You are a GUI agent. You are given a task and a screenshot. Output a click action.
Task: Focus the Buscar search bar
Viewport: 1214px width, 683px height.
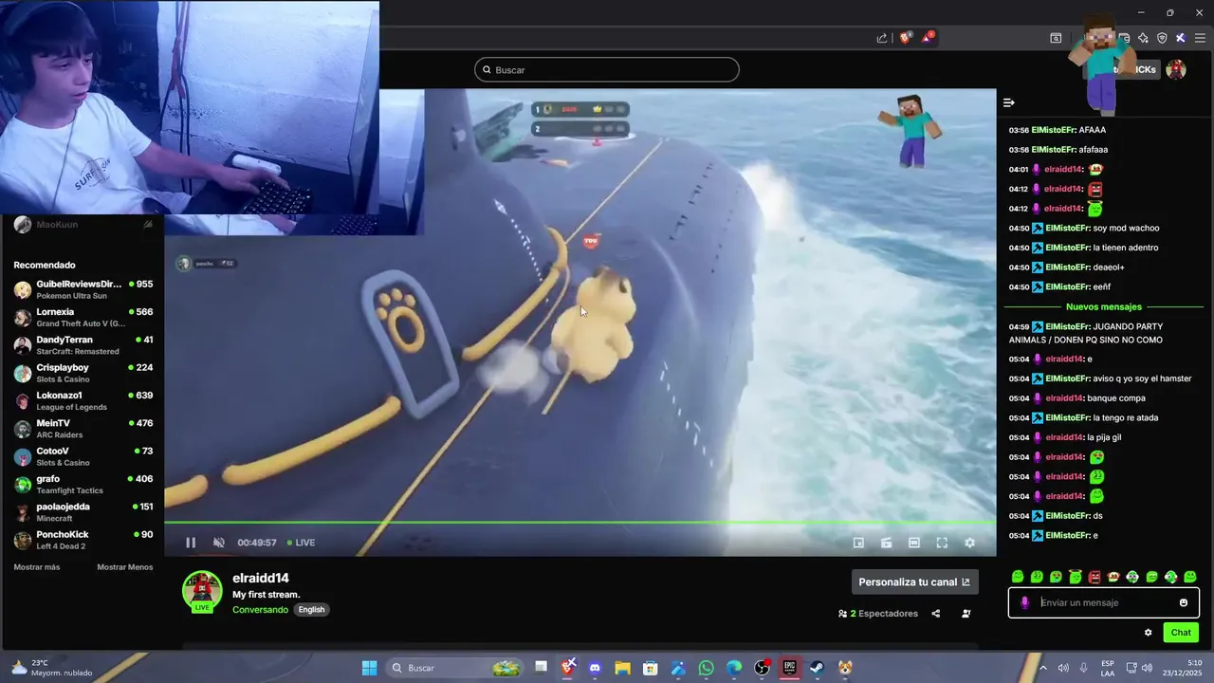click(607, 69)
